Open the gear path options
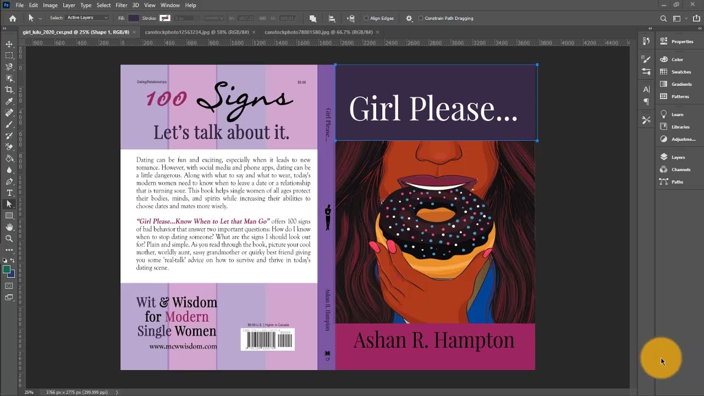The height and width of the screenshot is (396, 704). pos(409,18)
